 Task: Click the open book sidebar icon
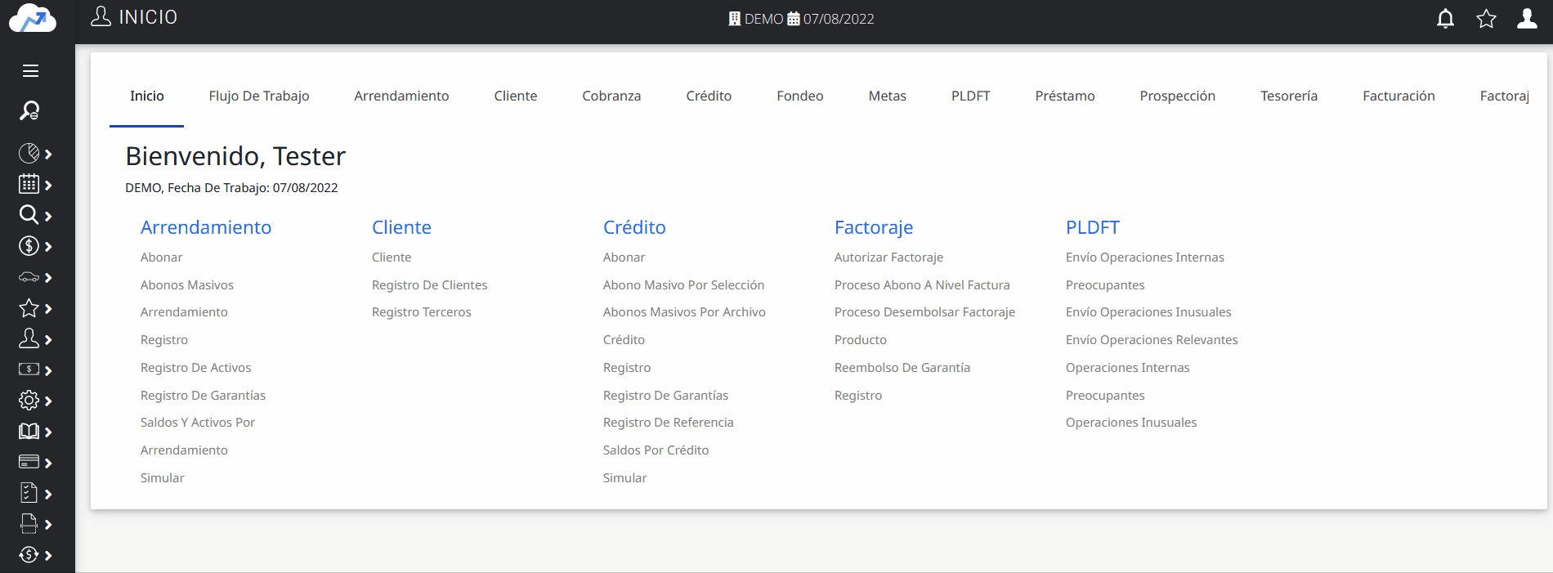point(29,432)
